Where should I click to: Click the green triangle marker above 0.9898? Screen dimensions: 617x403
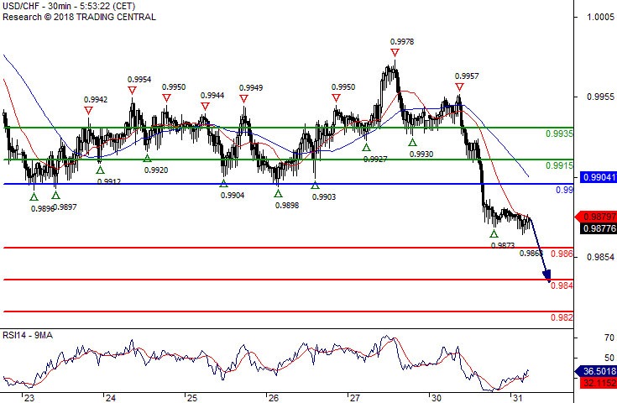pos(278,193)
